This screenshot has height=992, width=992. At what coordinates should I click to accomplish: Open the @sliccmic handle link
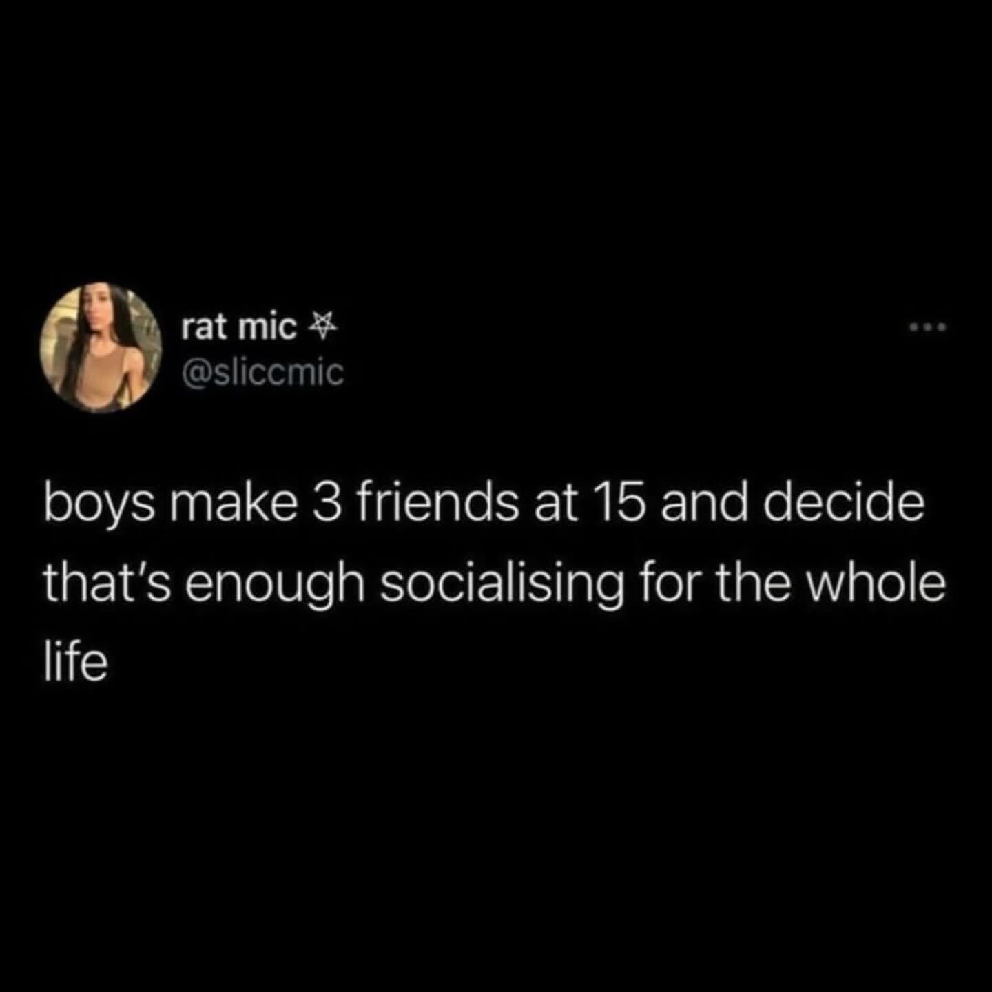tap(262, 373)
